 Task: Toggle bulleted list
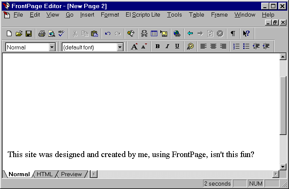246,46
